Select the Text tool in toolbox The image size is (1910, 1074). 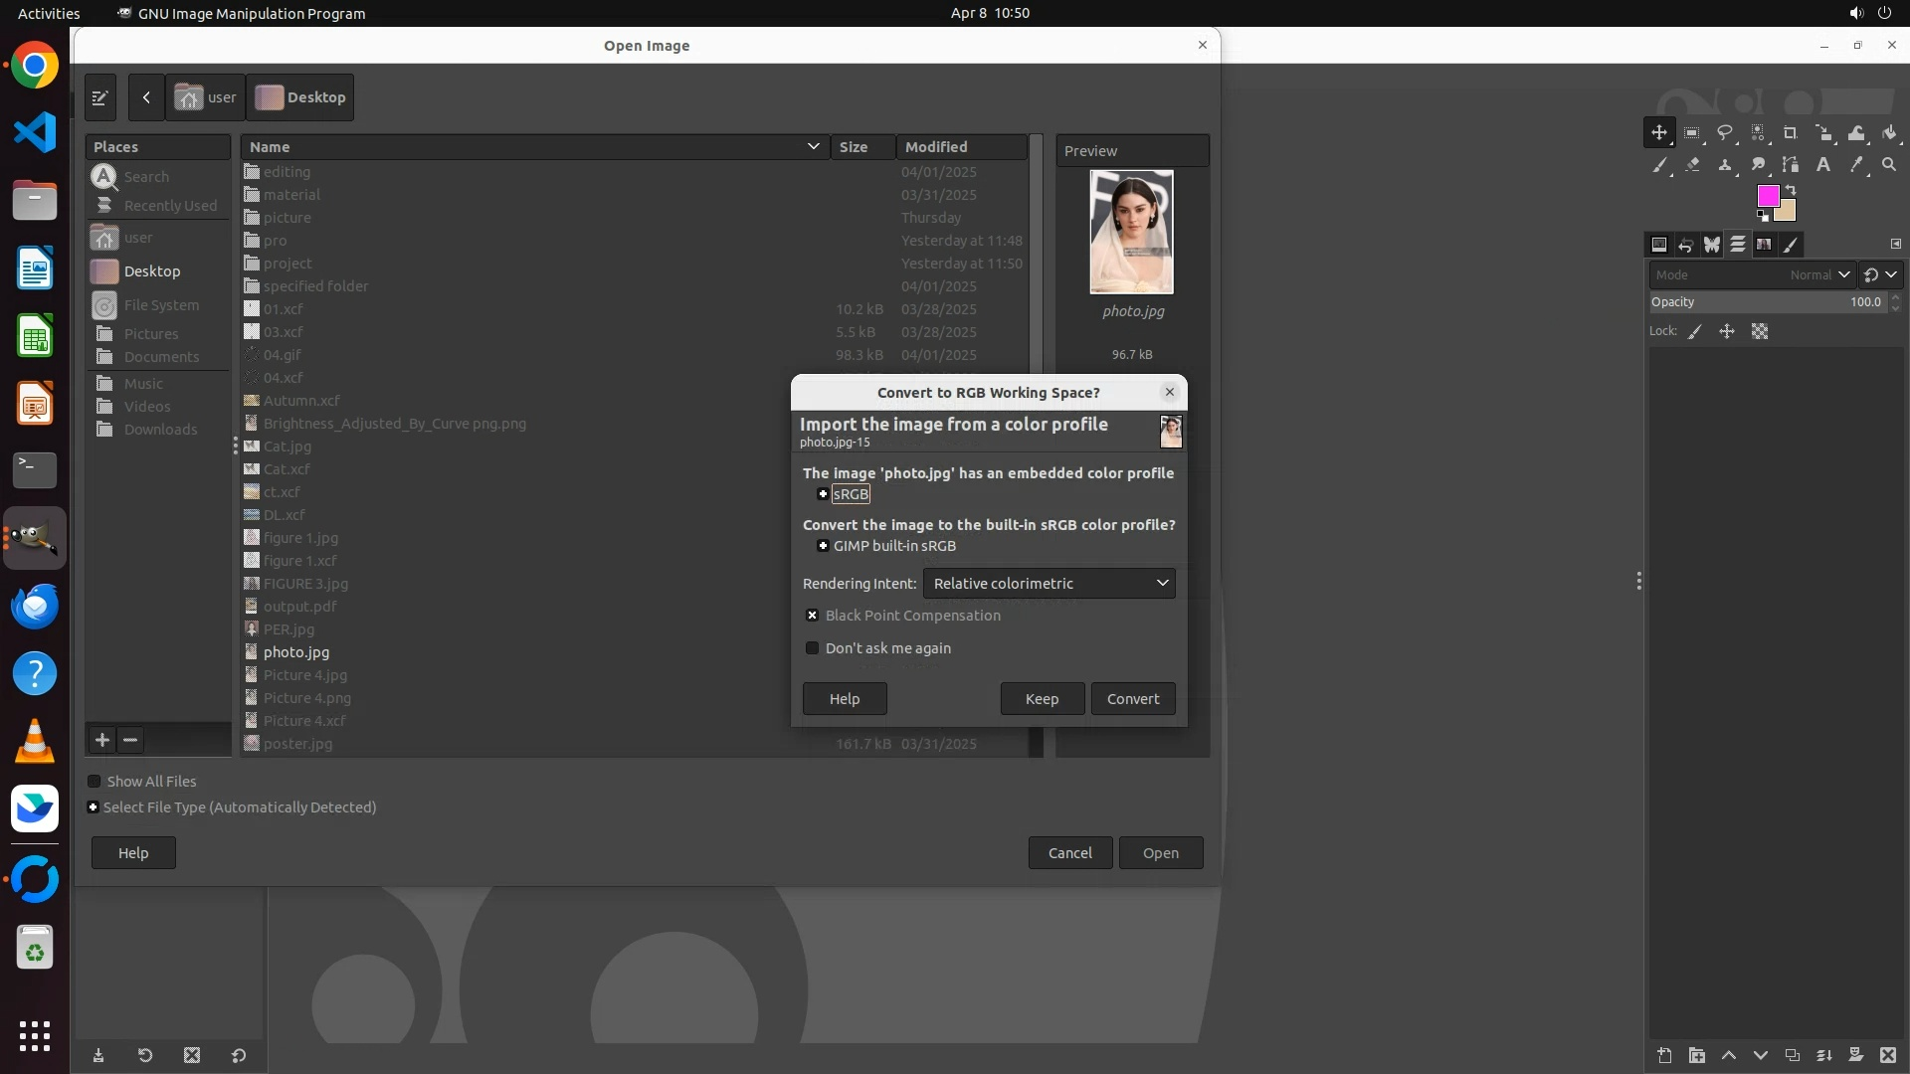(1823, 165)
